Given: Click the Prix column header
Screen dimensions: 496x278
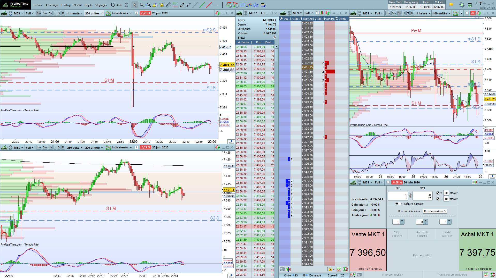Looking at the screenshot, I should pyautogui.click(x=258, y=42).
